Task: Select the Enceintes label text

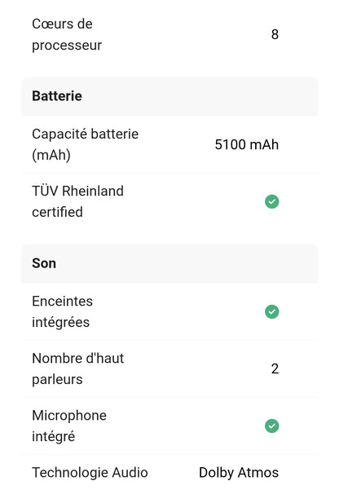Action: coord(62,301)
